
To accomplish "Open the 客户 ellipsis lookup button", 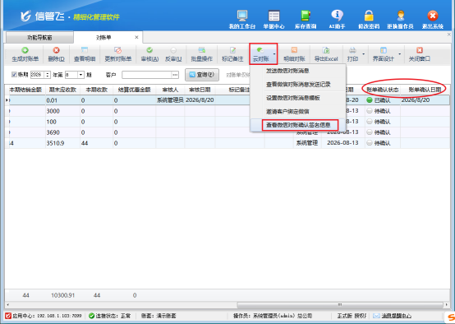I will click(175, 75).
